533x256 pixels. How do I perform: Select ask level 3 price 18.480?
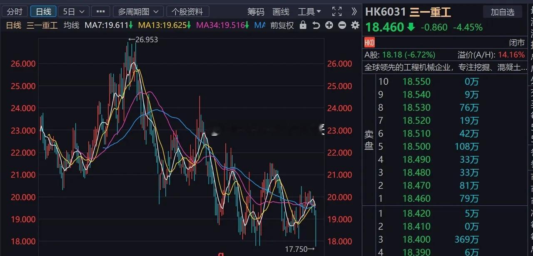click(x=416, y=172)
